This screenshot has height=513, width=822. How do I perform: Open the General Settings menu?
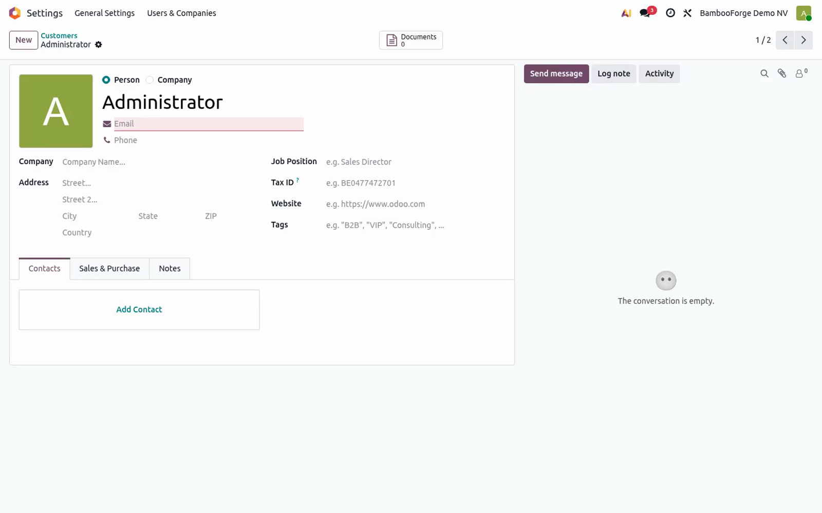coord(105,13)
